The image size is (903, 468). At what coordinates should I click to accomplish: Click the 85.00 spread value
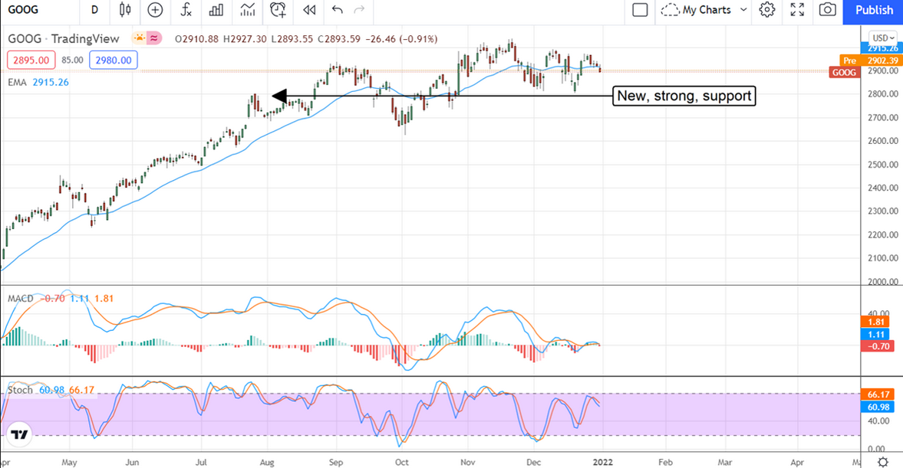coord(73,60)
